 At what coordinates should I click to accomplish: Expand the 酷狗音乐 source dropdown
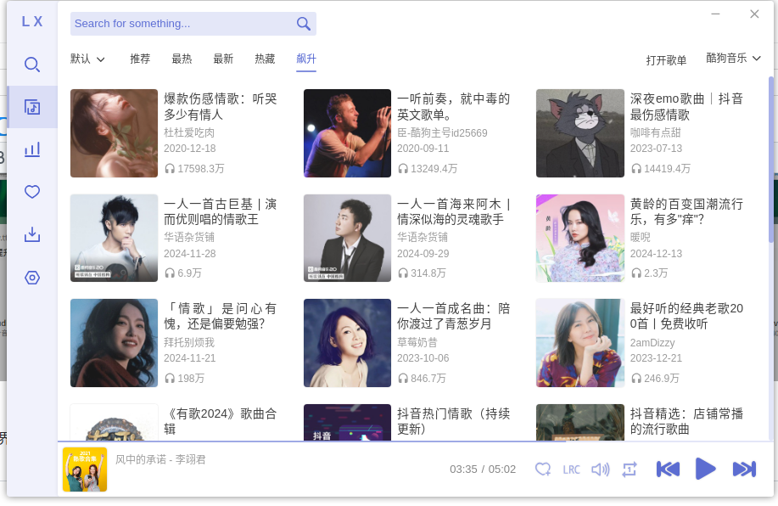(733, 58)
